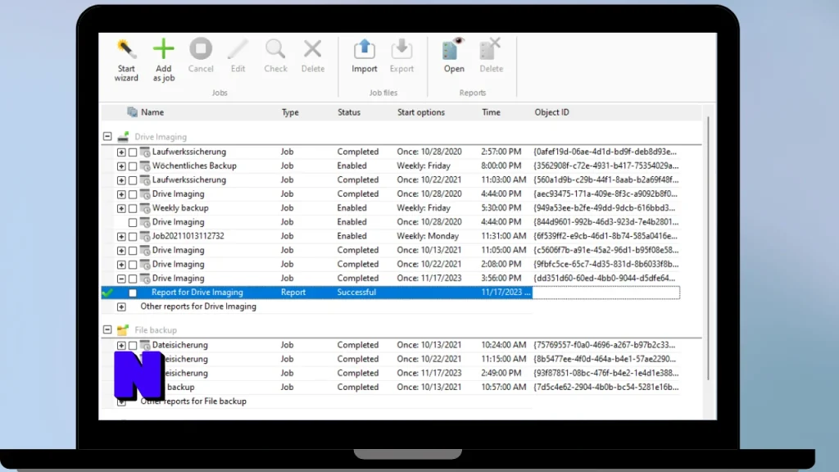Tick checkbox for Weekly backup job
839x472 pixels.
coord(133,209)
